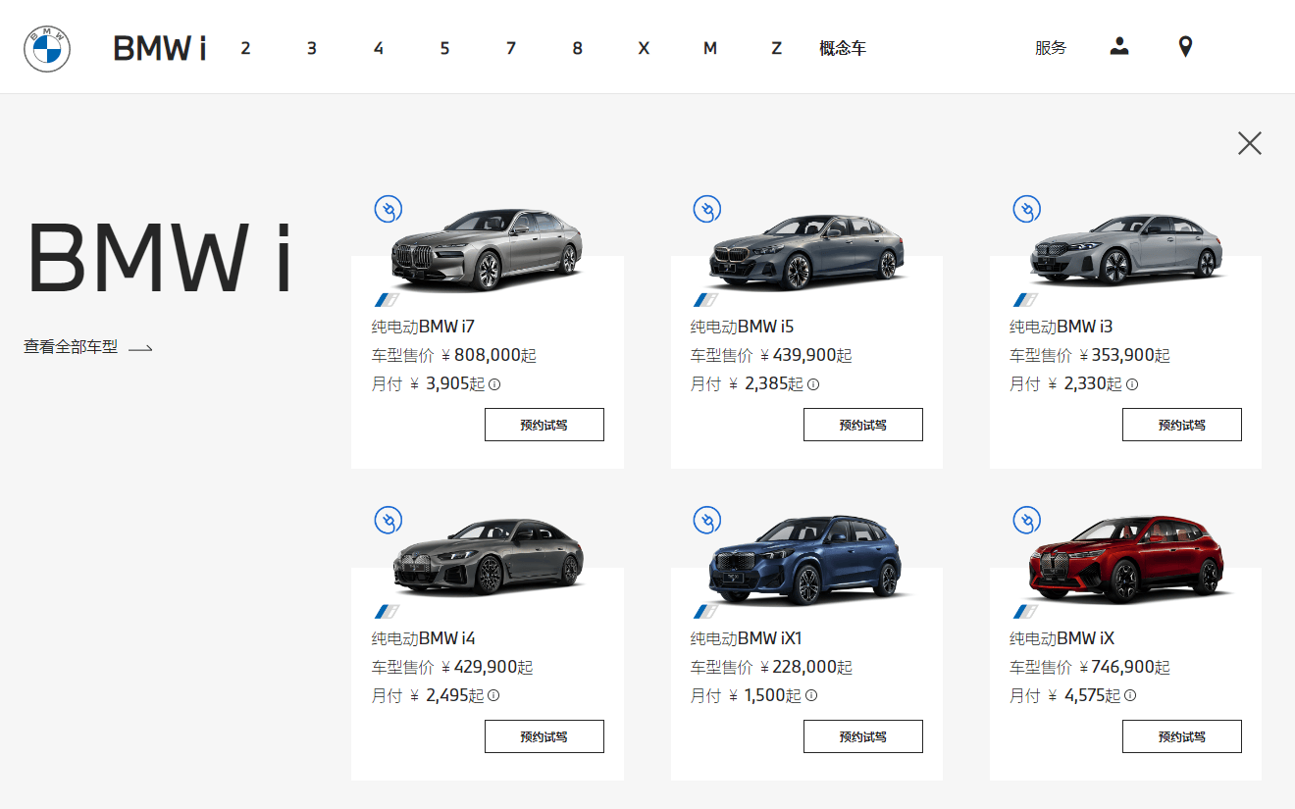The width and height of the screenshot is (1295, 809).
Task: Open the dealer location pin icon
Action: tap(1185, 46)
